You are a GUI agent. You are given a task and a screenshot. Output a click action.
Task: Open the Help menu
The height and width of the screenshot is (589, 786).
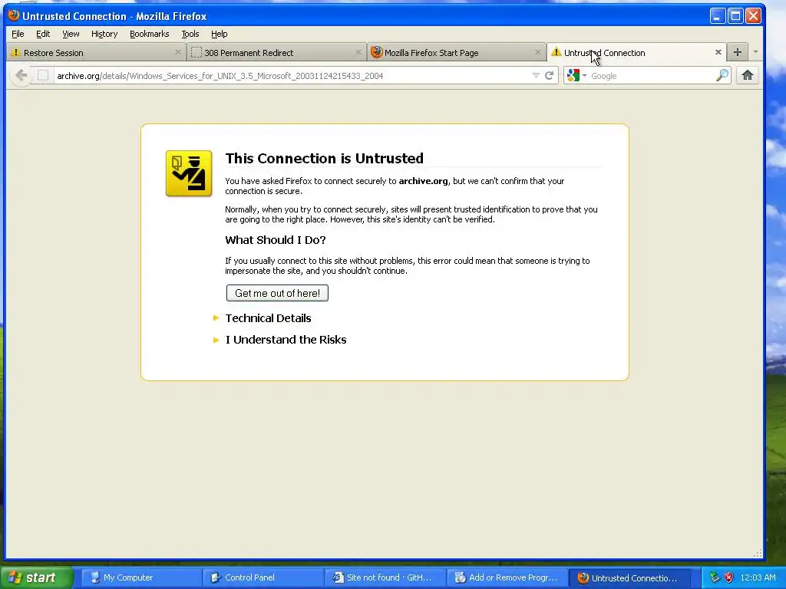click(x=219, y=34)
